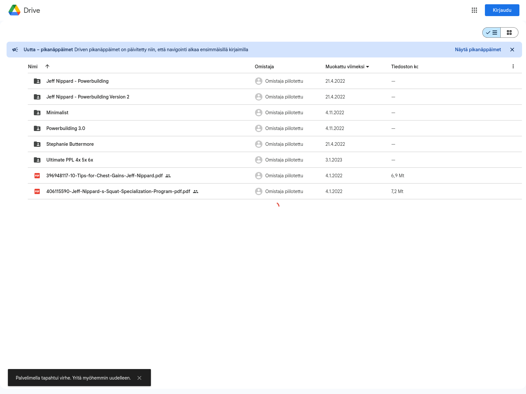Click the Drive title text

click(32, 10)
